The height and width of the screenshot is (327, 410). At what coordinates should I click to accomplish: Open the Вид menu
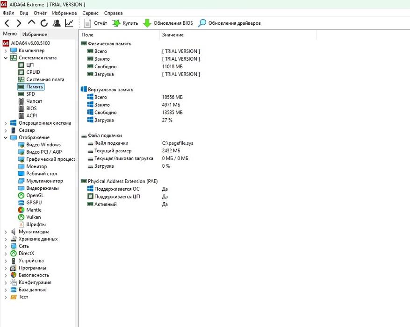coord(24,13)
